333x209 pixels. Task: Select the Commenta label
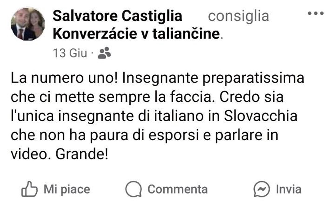point(178,189)
